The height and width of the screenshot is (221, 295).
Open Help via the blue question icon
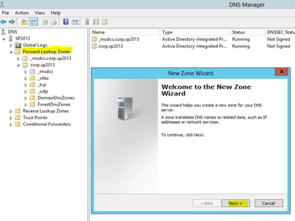coord(66,22)
